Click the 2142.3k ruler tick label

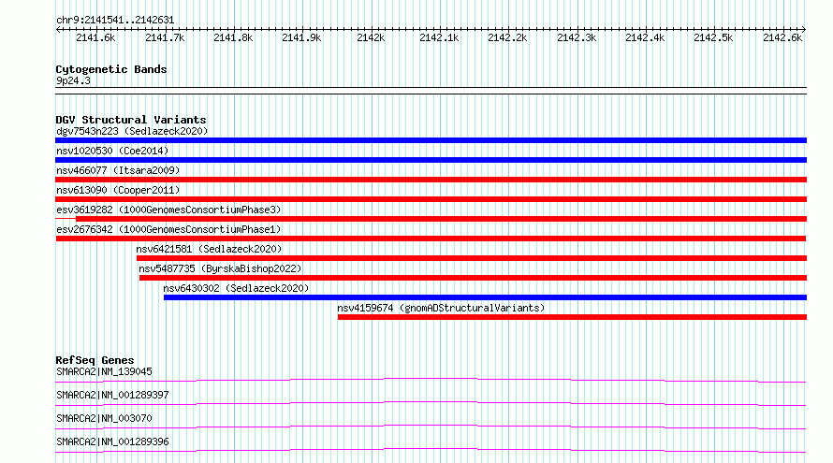pyautogui.click(x=577, y=37)
